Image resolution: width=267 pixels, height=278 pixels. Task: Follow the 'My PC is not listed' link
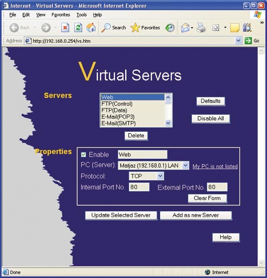(215, 166)
